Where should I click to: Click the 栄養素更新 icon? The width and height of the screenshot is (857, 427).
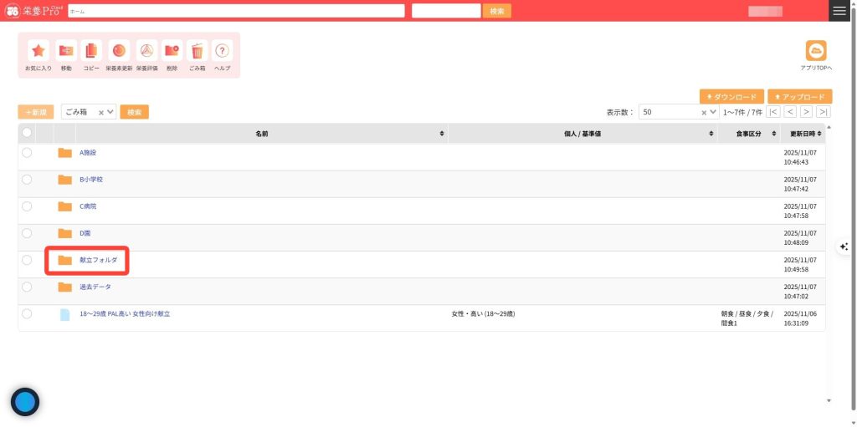119,51
